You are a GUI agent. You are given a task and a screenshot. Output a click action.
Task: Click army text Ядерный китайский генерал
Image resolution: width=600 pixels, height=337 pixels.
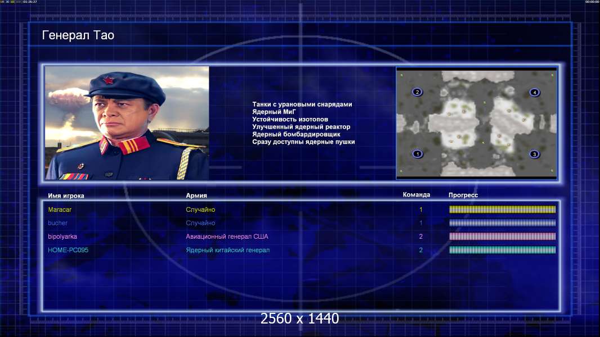point(228,251)
